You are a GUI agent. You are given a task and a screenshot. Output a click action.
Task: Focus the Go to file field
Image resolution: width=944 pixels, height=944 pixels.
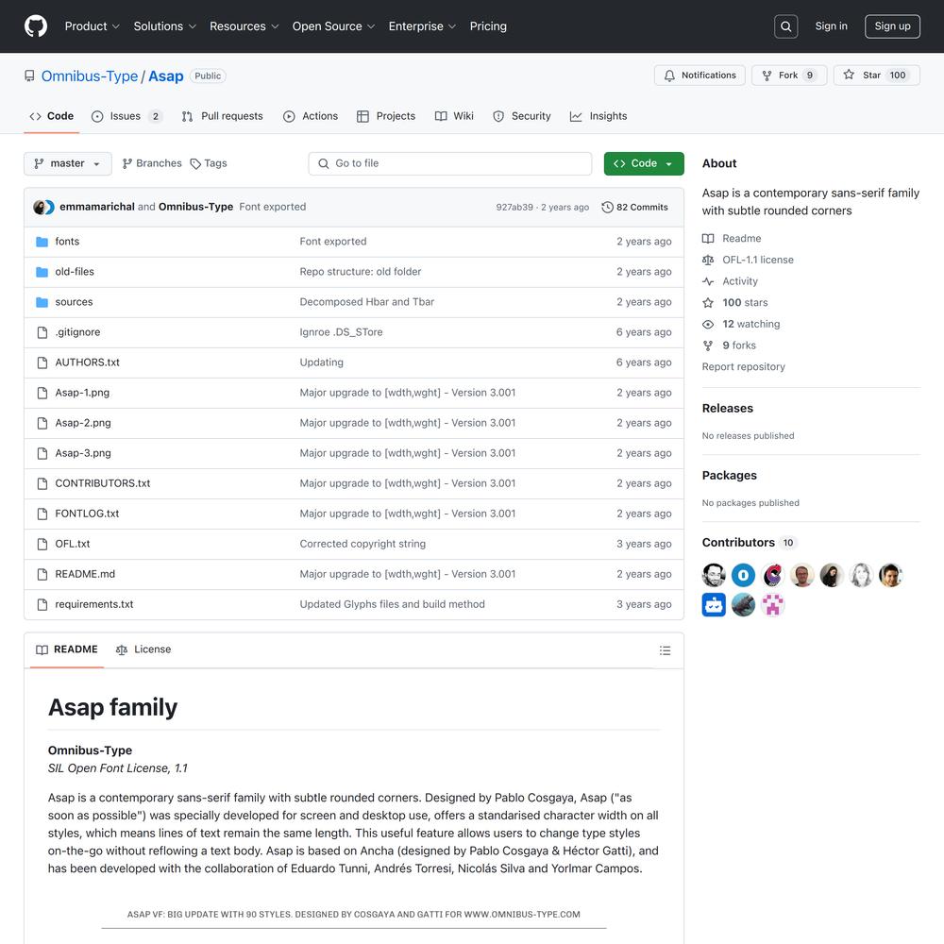449,163
